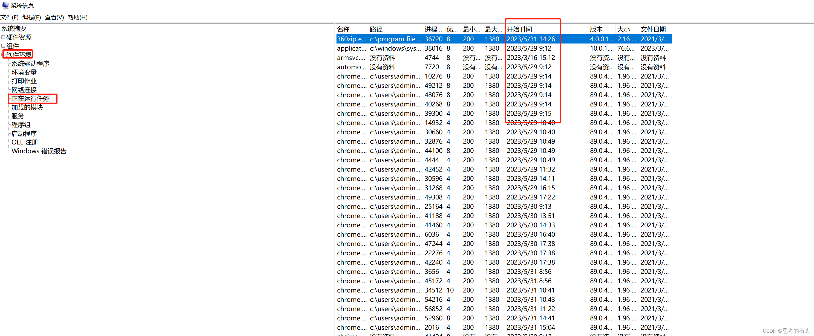This screenshot has height=336, width=814.
Task: Click start time 2023/5/30 14:33 cell
Action: (531, 225)
